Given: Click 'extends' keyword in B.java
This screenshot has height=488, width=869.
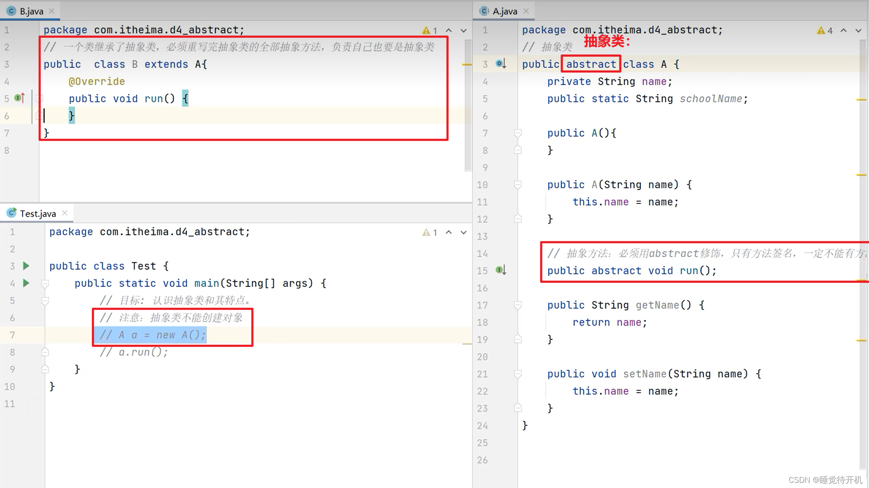Looking at the screenshot, I should (166, 64).
